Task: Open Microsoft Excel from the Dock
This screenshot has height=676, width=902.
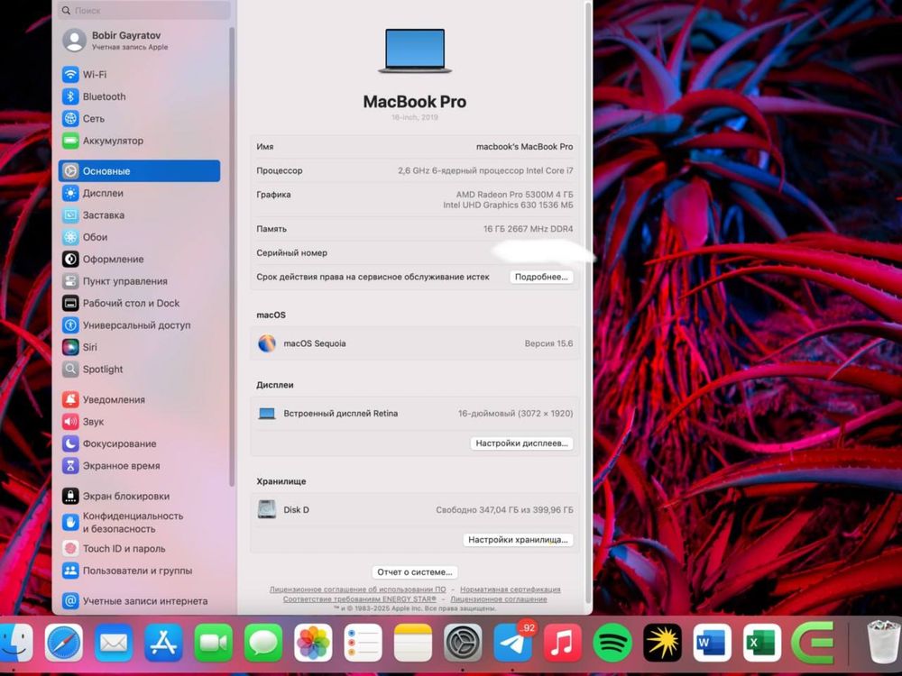Action: [762, 643]
